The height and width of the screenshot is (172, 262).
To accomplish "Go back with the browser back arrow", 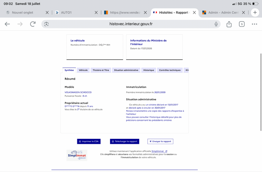I will pos(7,24).
